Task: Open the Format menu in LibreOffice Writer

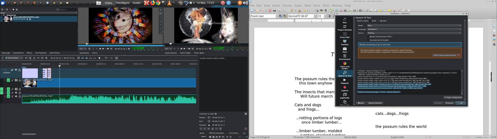Action: point(287,5)
